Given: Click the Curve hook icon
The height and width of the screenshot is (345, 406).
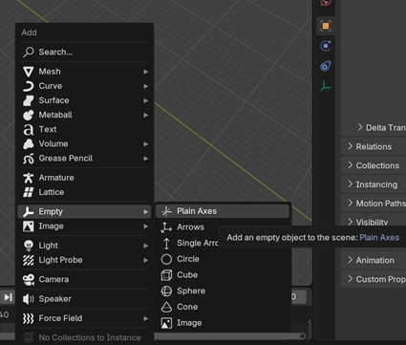Looking at the screenshot, I should click(x=29, y=86).
